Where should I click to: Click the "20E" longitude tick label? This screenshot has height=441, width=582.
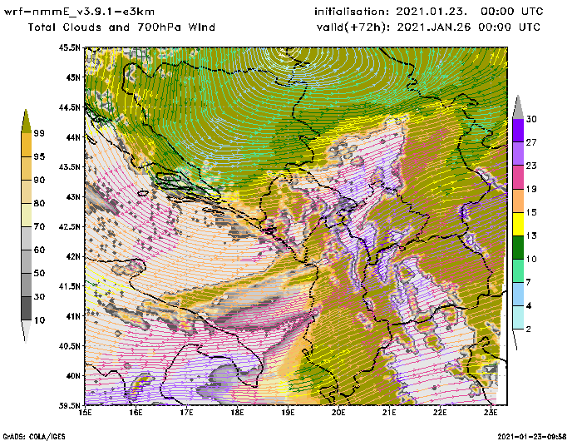click(338, 413)
